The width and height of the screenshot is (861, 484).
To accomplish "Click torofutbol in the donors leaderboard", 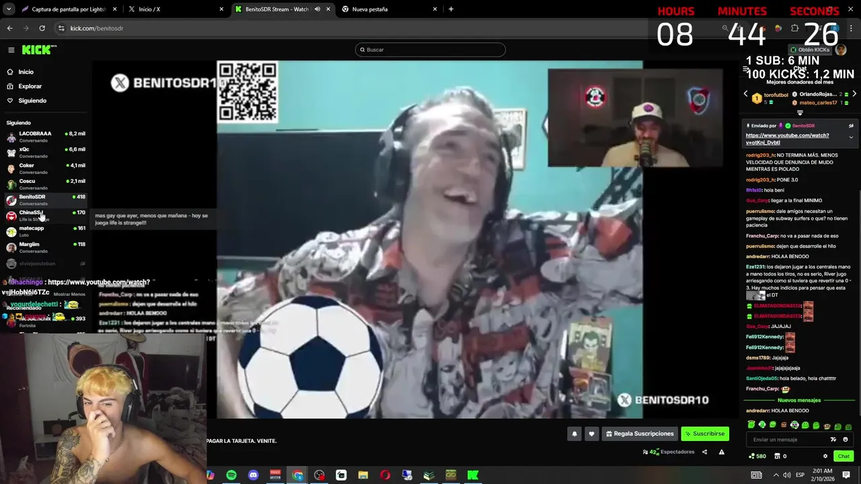I will [776, 95].
